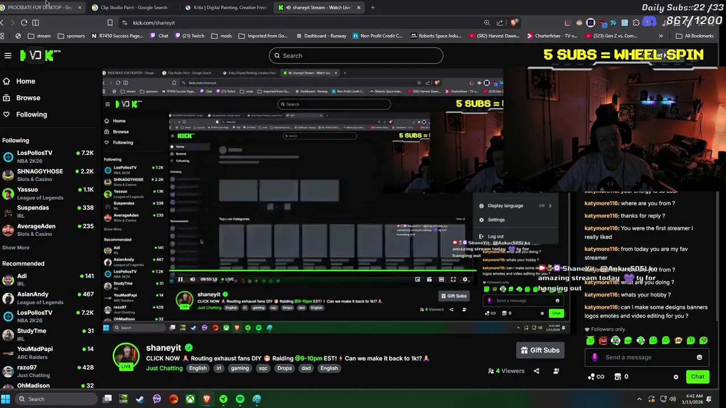This screenshot has height=408, width=726.
Task: Select the dad tag
Action: pos(306,368)
